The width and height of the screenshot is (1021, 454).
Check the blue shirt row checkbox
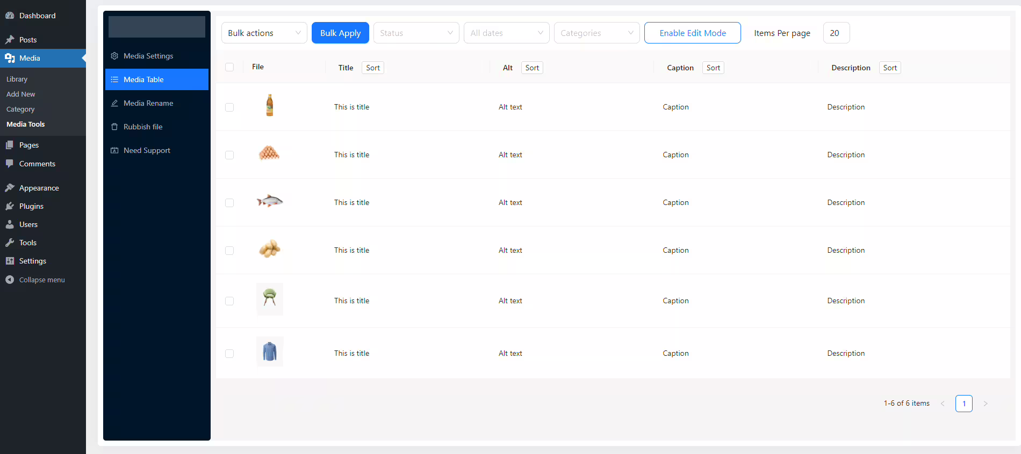click(229, 354)
